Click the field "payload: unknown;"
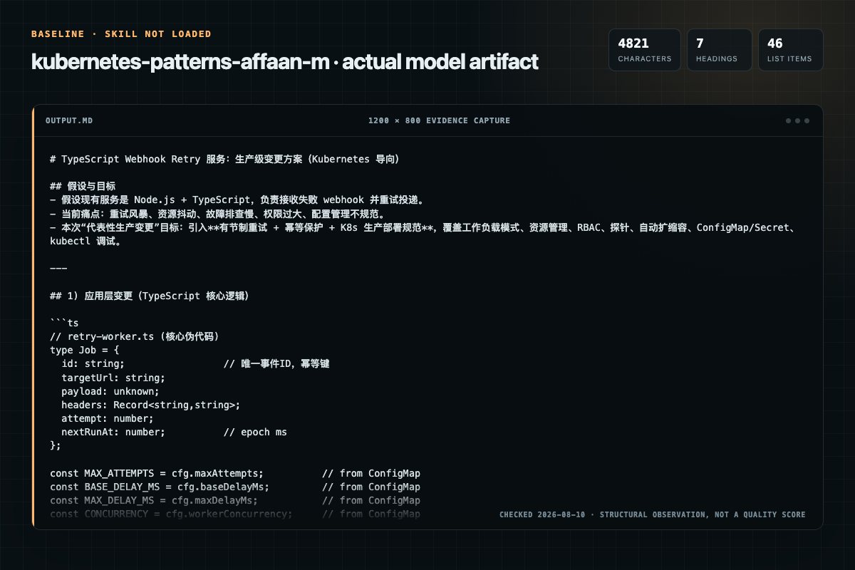This screenshot has width=855, height=570. [x=110, y=391]
